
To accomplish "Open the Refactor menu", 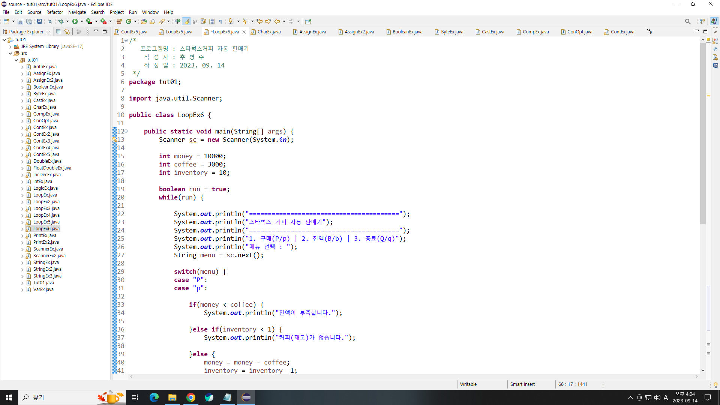I will (x=54, y=12).
